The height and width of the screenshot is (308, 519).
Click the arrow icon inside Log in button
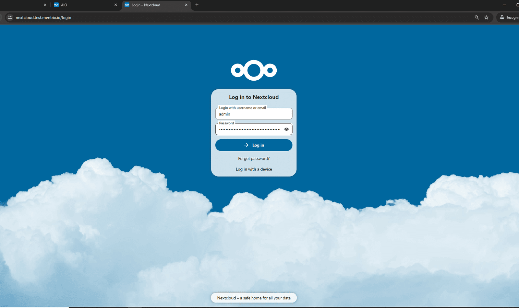pos(246,145)
